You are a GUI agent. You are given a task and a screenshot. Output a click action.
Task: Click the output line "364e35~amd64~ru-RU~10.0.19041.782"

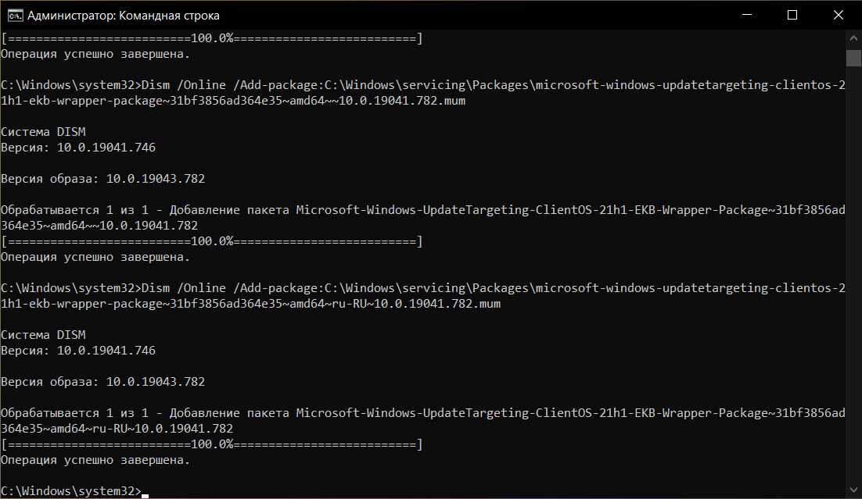(x=117, y=429)
